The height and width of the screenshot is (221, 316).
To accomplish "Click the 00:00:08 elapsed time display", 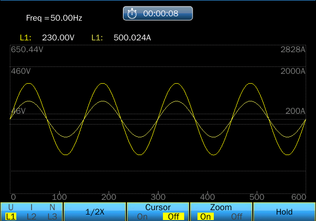I will [x=160, y=14].
